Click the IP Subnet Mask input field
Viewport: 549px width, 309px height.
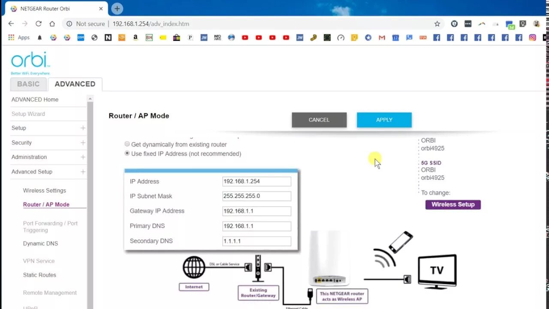(x=256, y=196)
